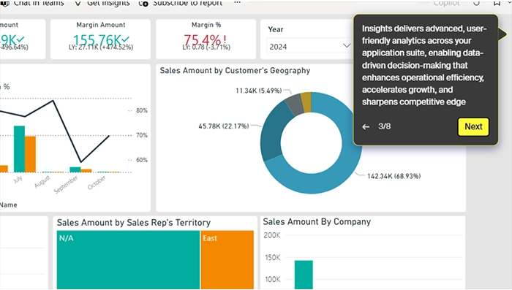This screenshot has width=512, height=290.
Task: Select the large light-blue 68.93% donut segment
Action: 326,183
